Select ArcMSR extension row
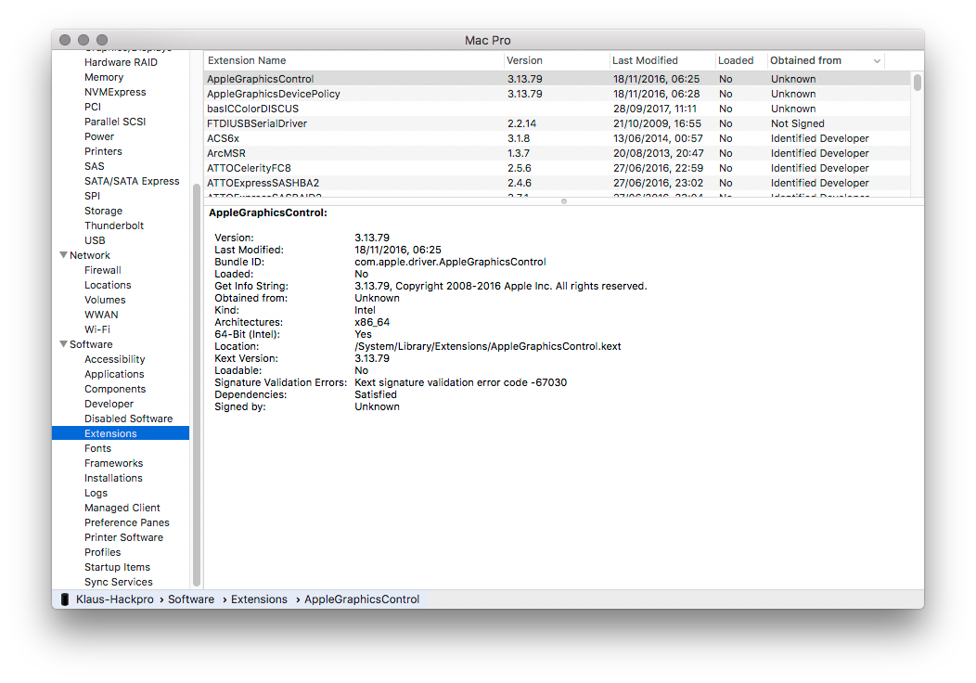Viewport: 976px width, 683px height. pyautogui.click(x=557, y=153)
